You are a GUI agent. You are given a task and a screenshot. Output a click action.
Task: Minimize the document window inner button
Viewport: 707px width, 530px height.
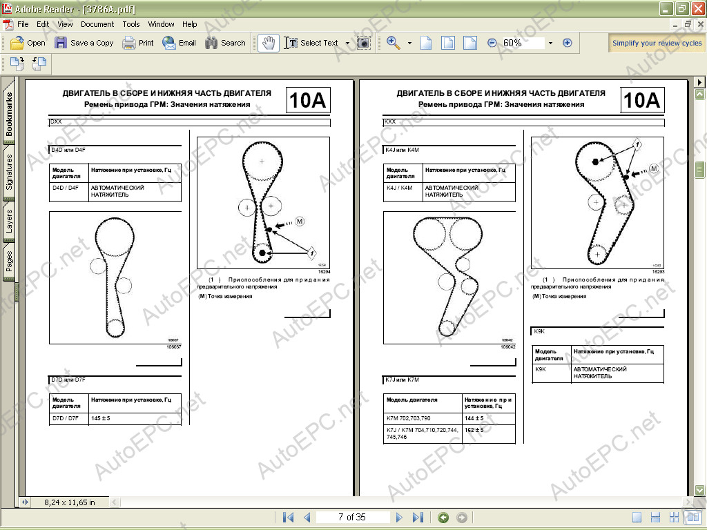[x=675, y=24]
